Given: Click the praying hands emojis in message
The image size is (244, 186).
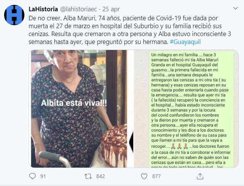Looking at the screenshot, I should tap(179, 146).
